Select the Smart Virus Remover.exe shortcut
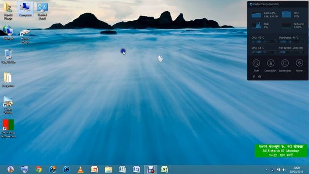The width and height of the screenshot is (309, 174). tap(8, 129)
